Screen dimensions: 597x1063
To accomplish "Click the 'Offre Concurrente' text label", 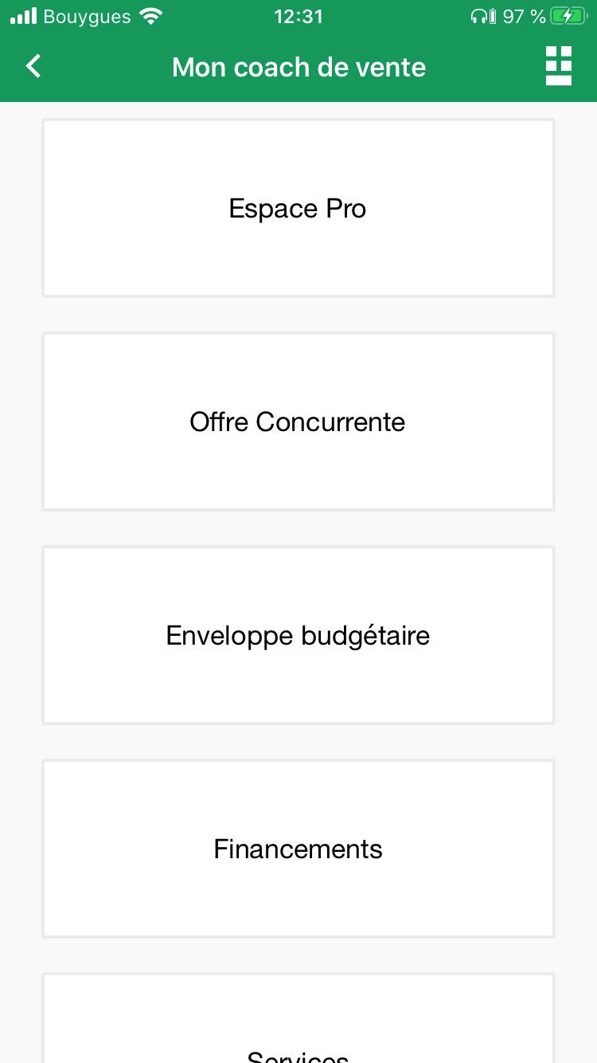I will (x=298, y=422).
